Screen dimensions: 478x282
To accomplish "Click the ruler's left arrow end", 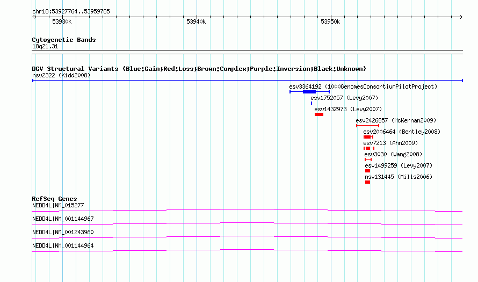I will [x=34, y=17].
